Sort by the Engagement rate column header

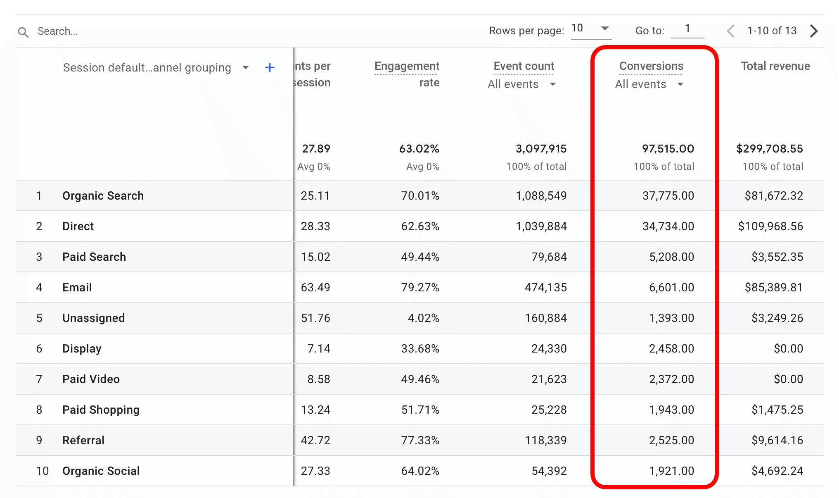pos(407,66)
